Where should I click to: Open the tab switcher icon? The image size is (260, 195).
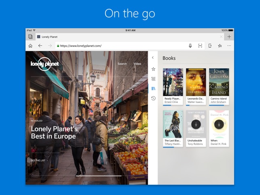tap(30, 36)
